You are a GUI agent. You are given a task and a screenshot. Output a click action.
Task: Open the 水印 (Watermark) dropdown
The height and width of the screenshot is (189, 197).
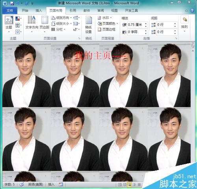[x=105, y=18]
